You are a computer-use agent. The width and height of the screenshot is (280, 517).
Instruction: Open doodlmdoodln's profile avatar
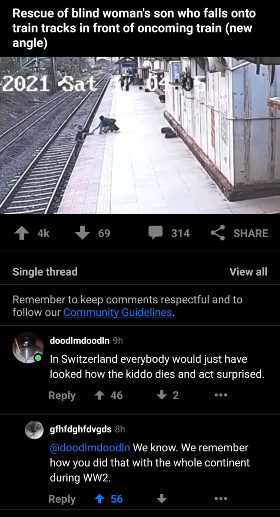click(28, 347)
